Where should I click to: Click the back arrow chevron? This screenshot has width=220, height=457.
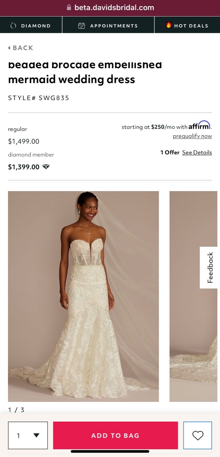click(x=9, y=48)
